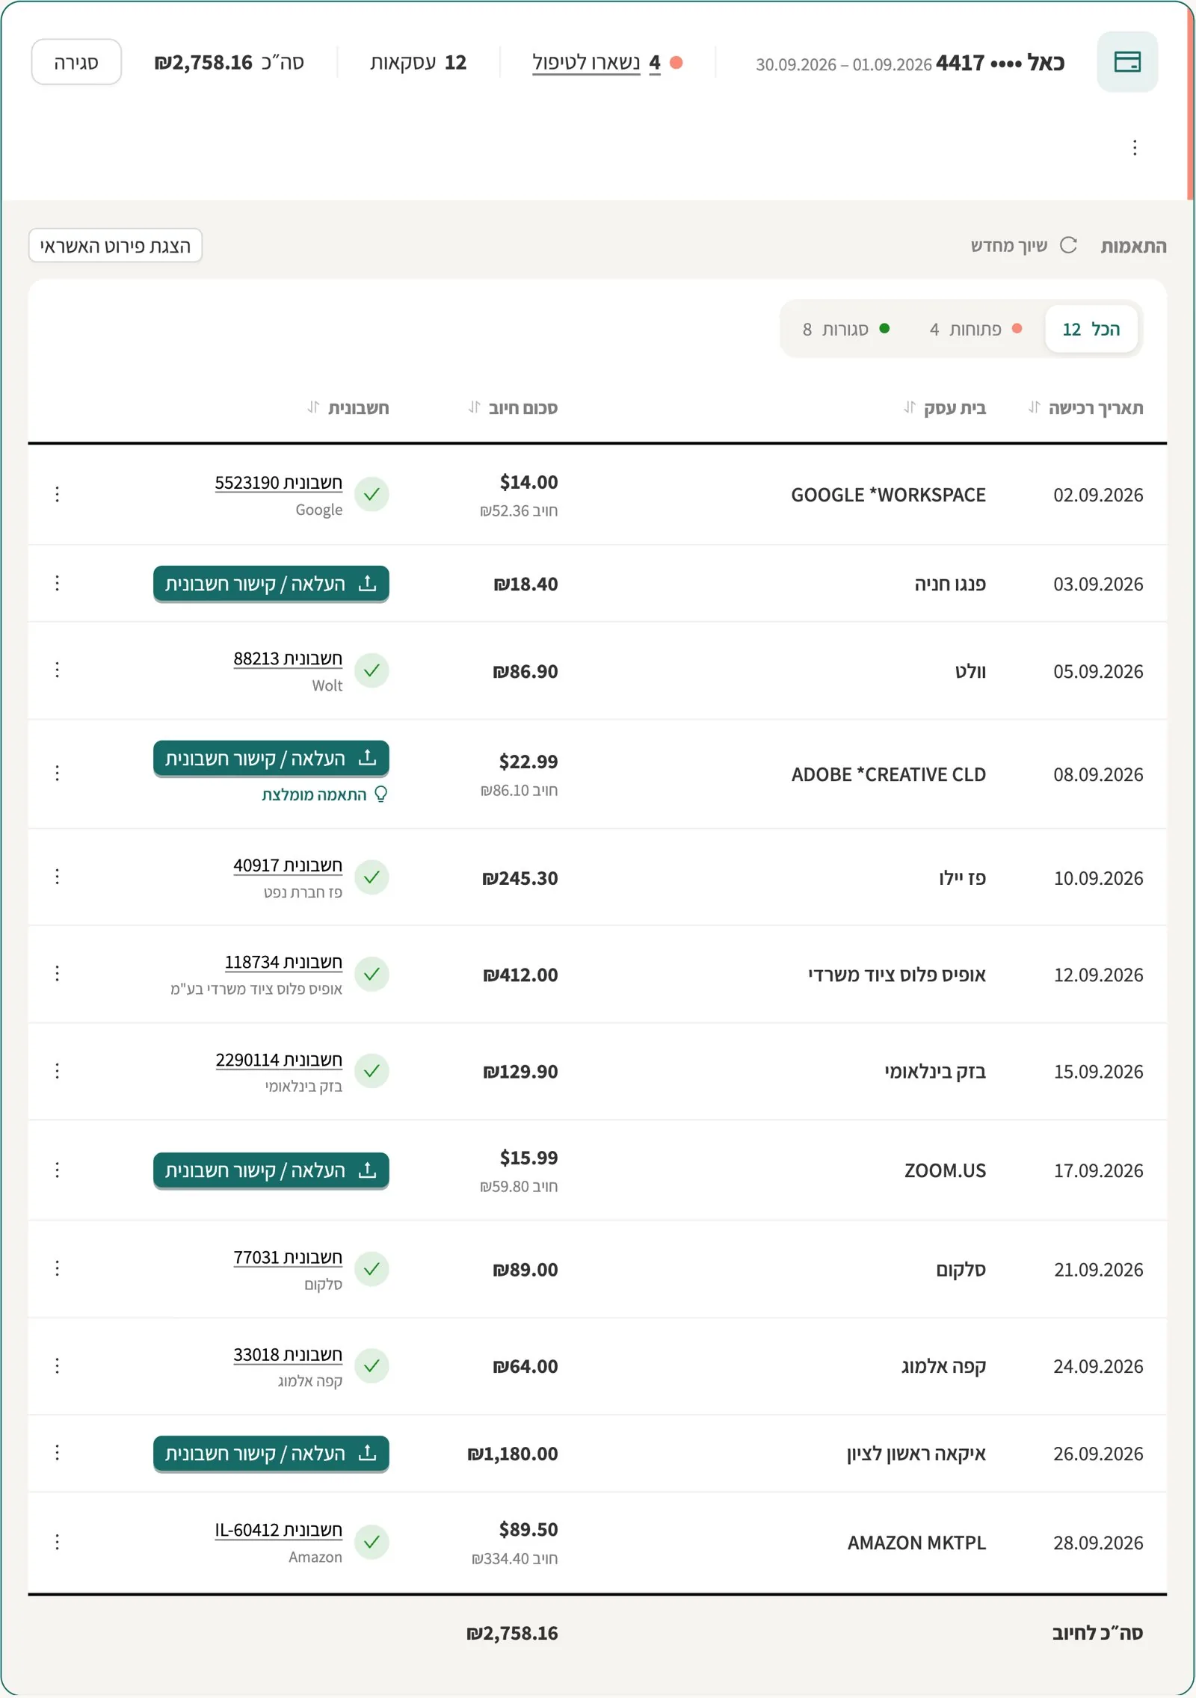Upload invoice for ZOOM.US
Image resolution: width=1196 pixels, height=1698 pixels.
(x=271, y=1170)
